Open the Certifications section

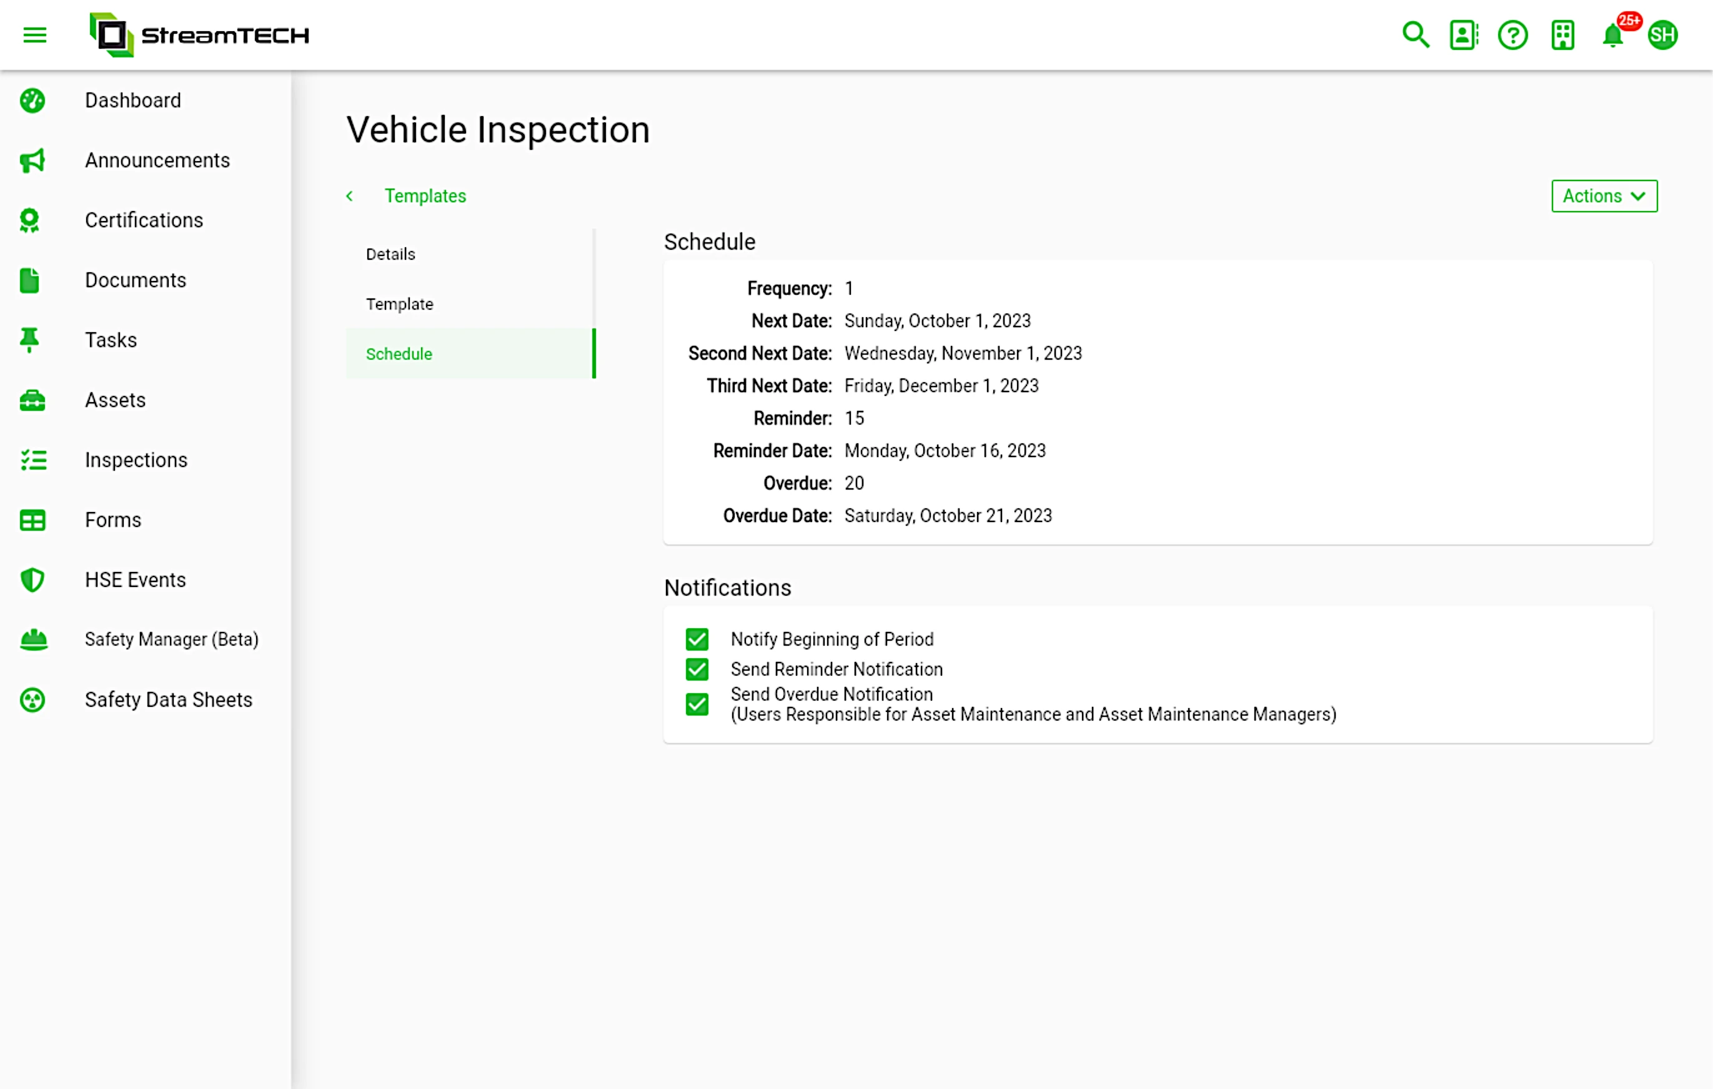tap(144, 220)
